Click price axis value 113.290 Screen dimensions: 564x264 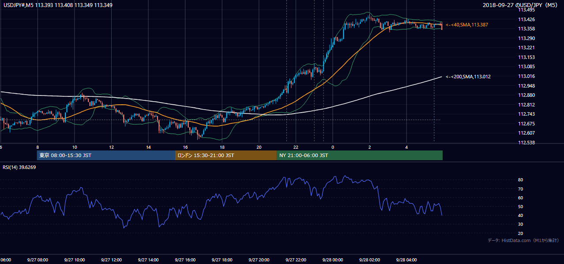[x=526, y=38]
